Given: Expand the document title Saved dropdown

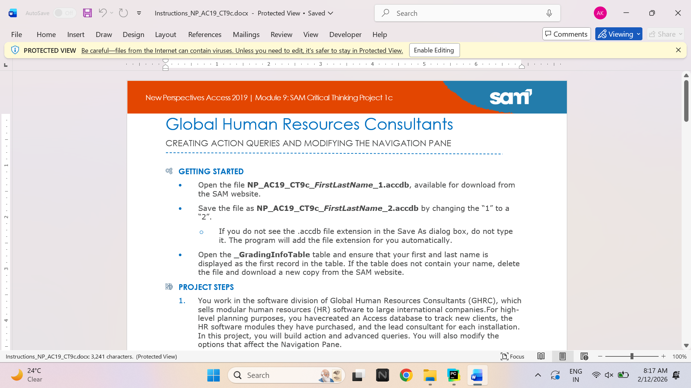Looking at the screenshot, I should click(x=331, y=13).
